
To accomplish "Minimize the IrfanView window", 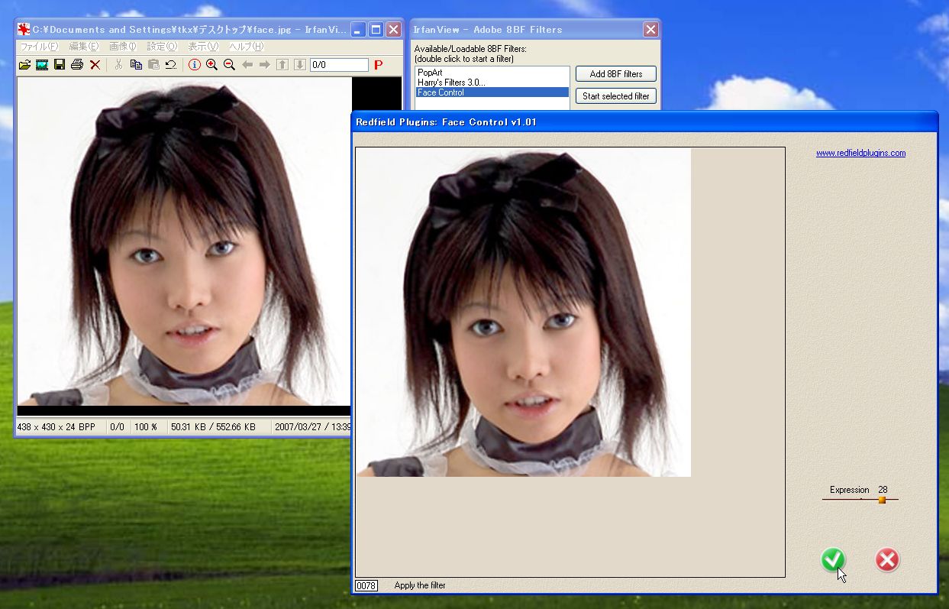I will 358,30.
